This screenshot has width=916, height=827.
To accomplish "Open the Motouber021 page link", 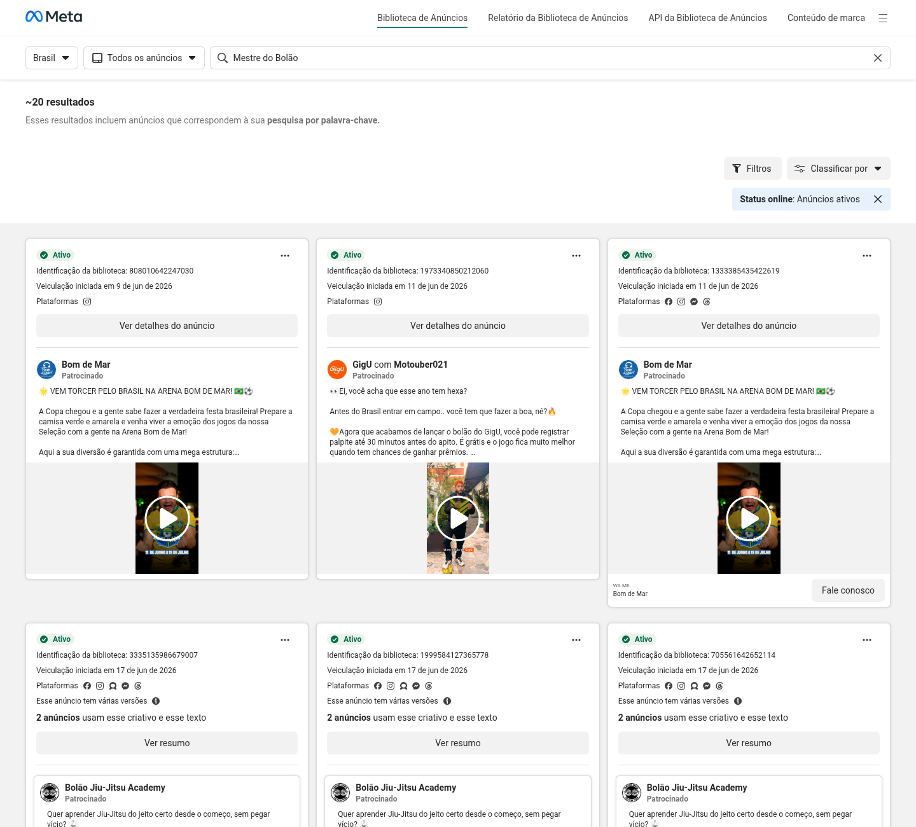I will tap(420, 365).
